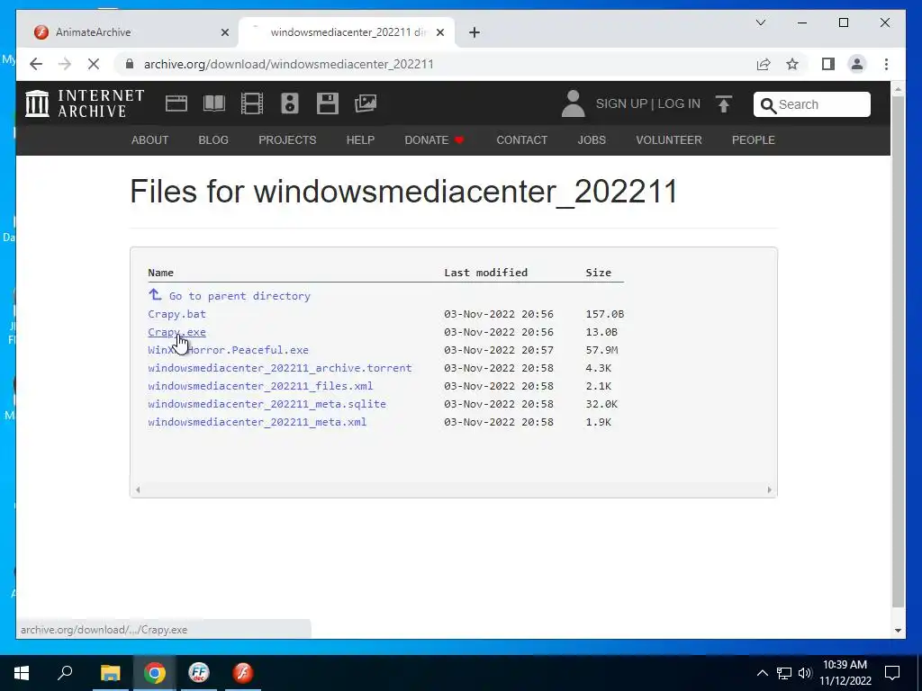This screenshot has height=691, width=922.
Task: Show hidden system tray icons
Action: (x=762, y=673)
